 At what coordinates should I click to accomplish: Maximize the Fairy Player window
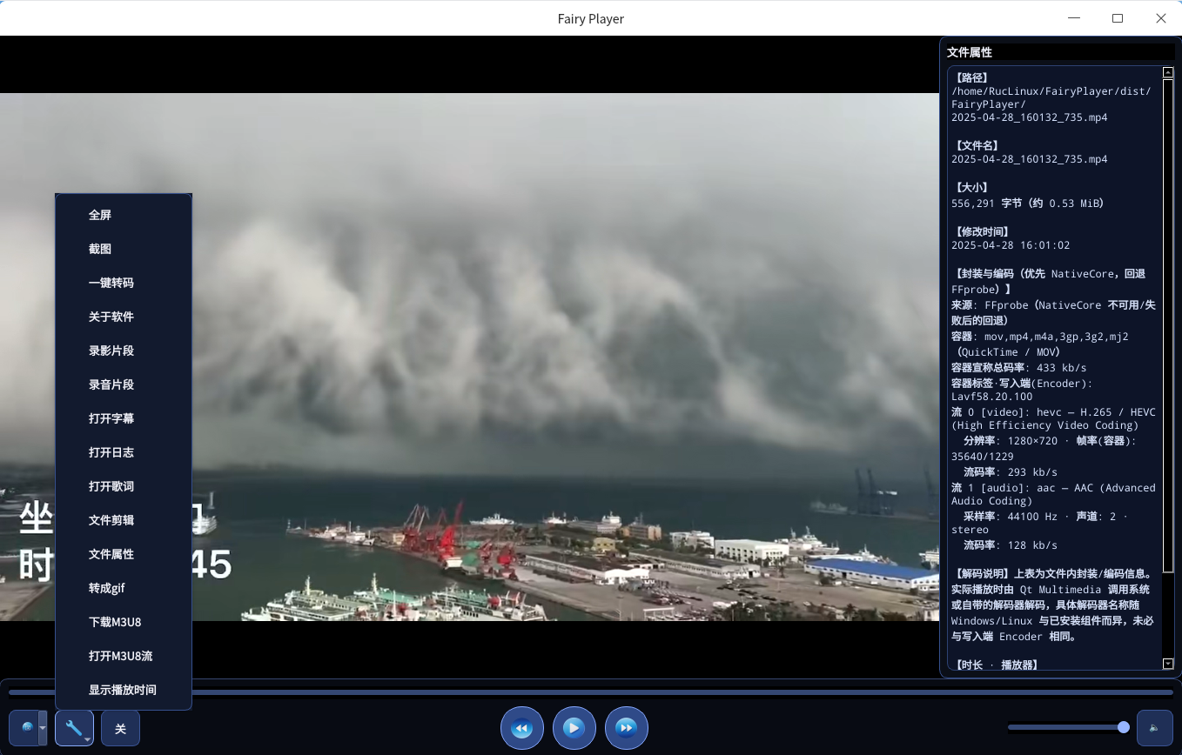[1118, 18]
